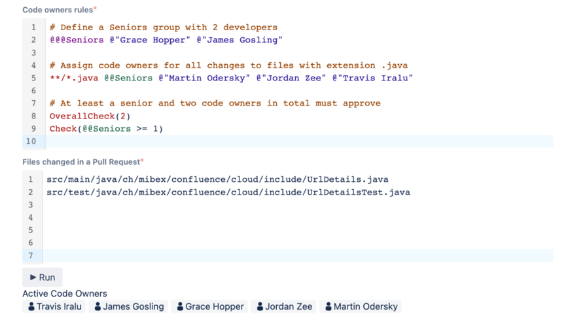The height and width of the screenshot is (324, 570).
Task: Click line number 3 in files gutter
Action: (x=31, y=205)
